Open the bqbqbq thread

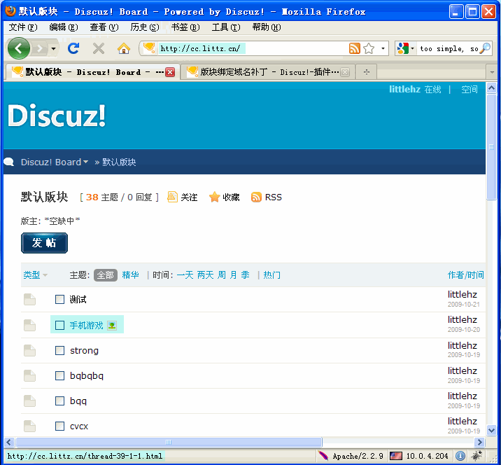87,376
